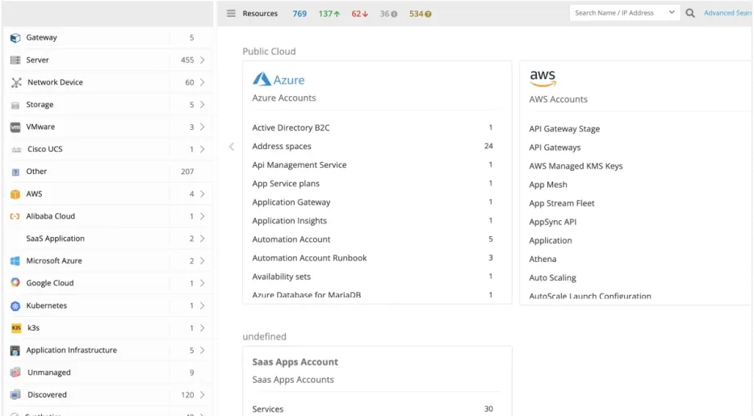Viewport: 754px width, 416px height.
Task: Click the Alibaba Cloud icon
Action: (15, 217)
